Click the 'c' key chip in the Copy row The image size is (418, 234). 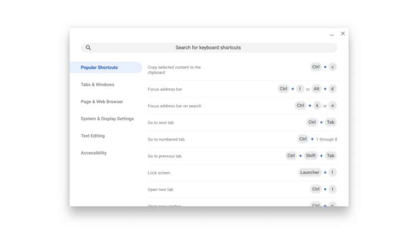(333, 67)
